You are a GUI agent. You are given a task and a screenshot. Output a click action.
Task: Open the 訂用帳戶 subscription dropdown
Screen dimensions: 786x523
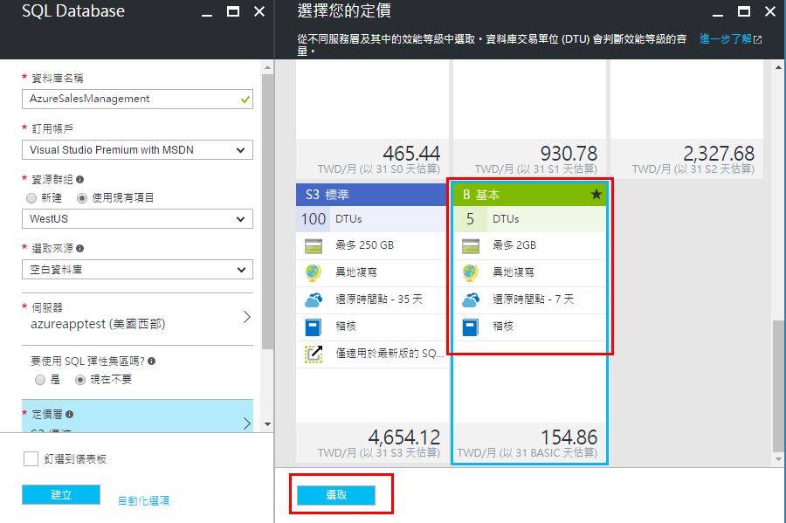(137, 150)
